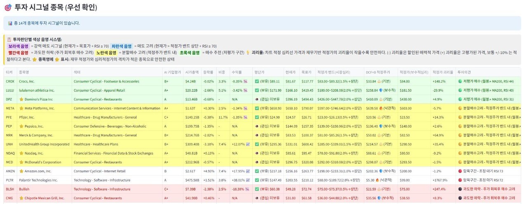Click the 파란색 음영 legend swatch
Viewport: 528px width, 204px height.
point(122,46)
